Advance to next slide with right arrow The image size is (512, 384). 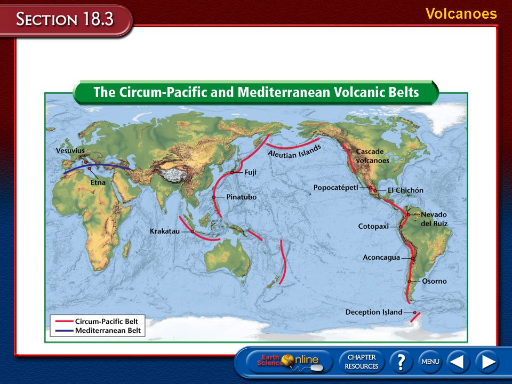tap(487, 362)
